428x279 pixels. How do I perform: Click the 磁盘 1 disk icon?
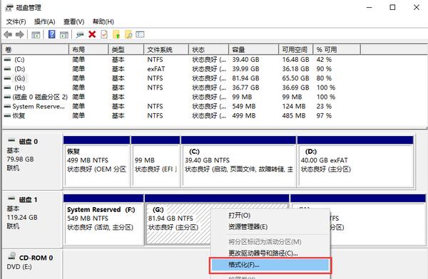click(x=11, y=199)
